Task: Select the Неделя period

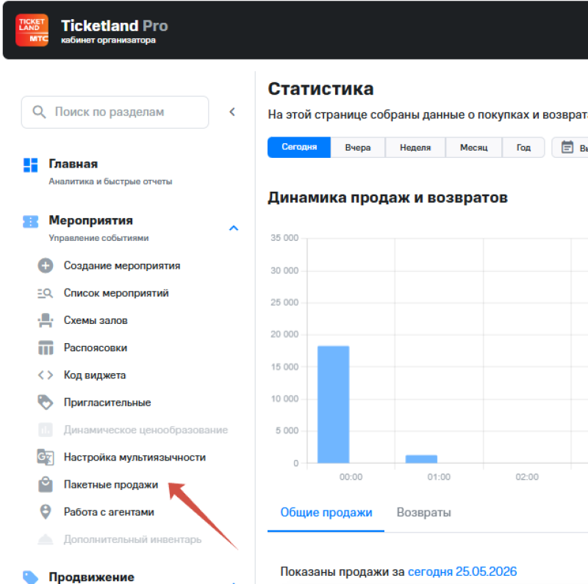Action: coord(415,148)
